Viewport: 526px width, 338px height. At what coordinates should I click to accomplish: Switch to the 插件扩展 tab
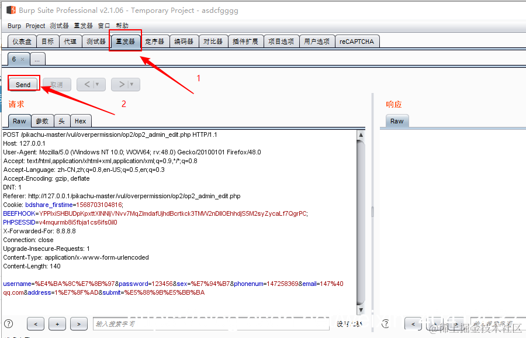[245, 42]
